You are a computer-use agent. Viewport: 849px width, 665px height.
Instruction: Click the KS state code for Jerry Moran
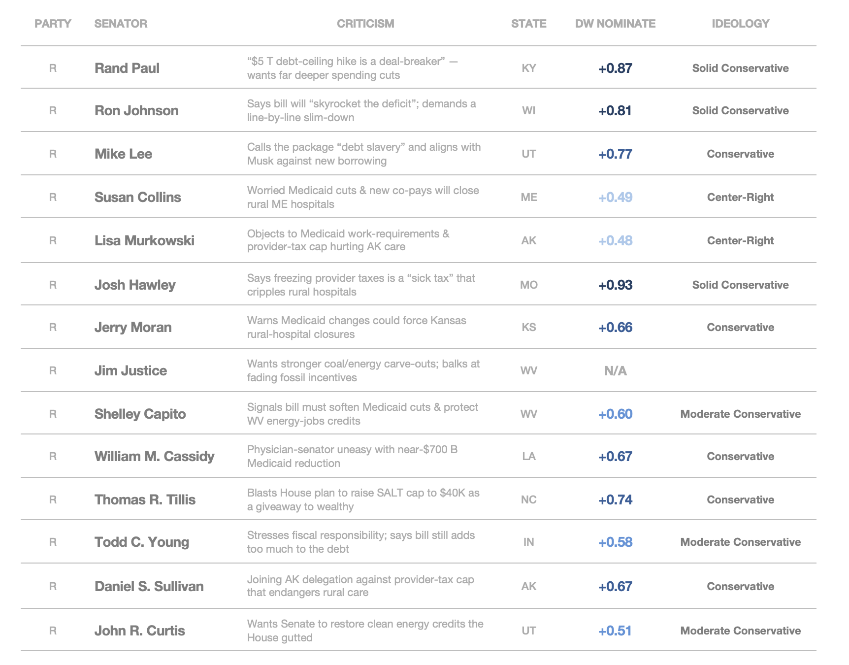[528, 327]
